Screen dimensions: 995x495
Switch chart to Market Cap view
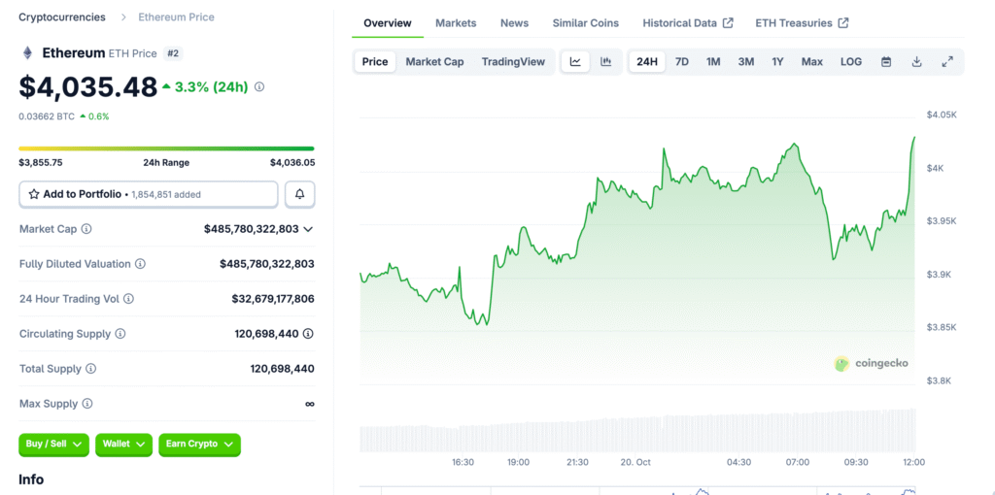tap(434, 62)
